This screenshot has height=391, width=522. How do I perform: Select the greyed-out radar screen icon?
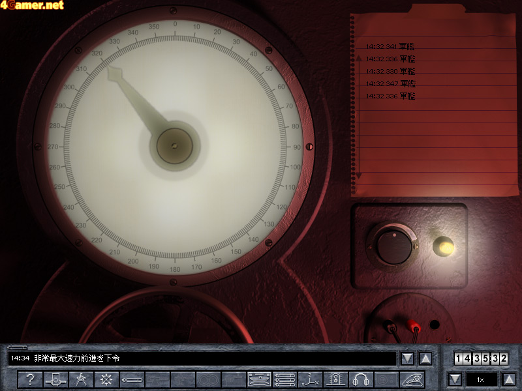pyautogui.click(x=386, y=379)
